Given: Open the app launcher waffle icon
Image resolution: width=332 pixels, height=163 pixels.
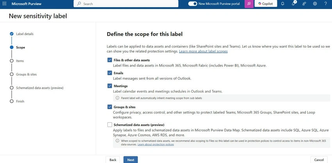Looking at the screenshot, I should tap(4, 4).
